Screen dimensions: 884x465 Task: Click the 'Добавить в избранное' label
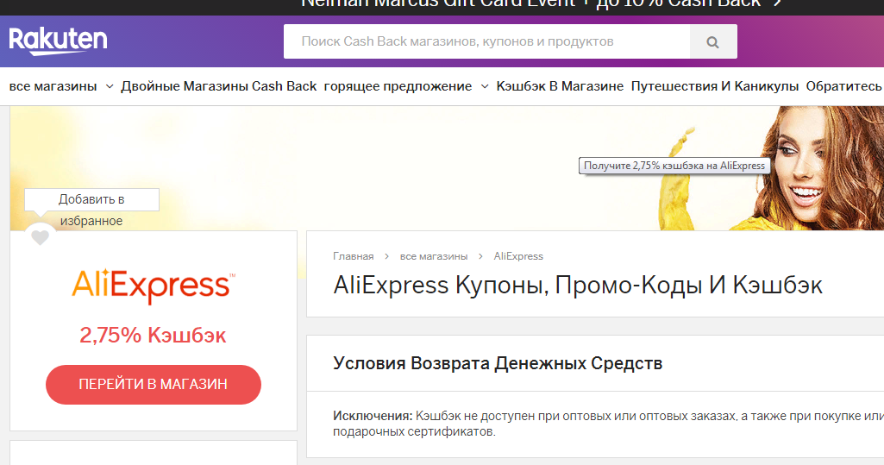pyautogui.click(x=91, y=210)
